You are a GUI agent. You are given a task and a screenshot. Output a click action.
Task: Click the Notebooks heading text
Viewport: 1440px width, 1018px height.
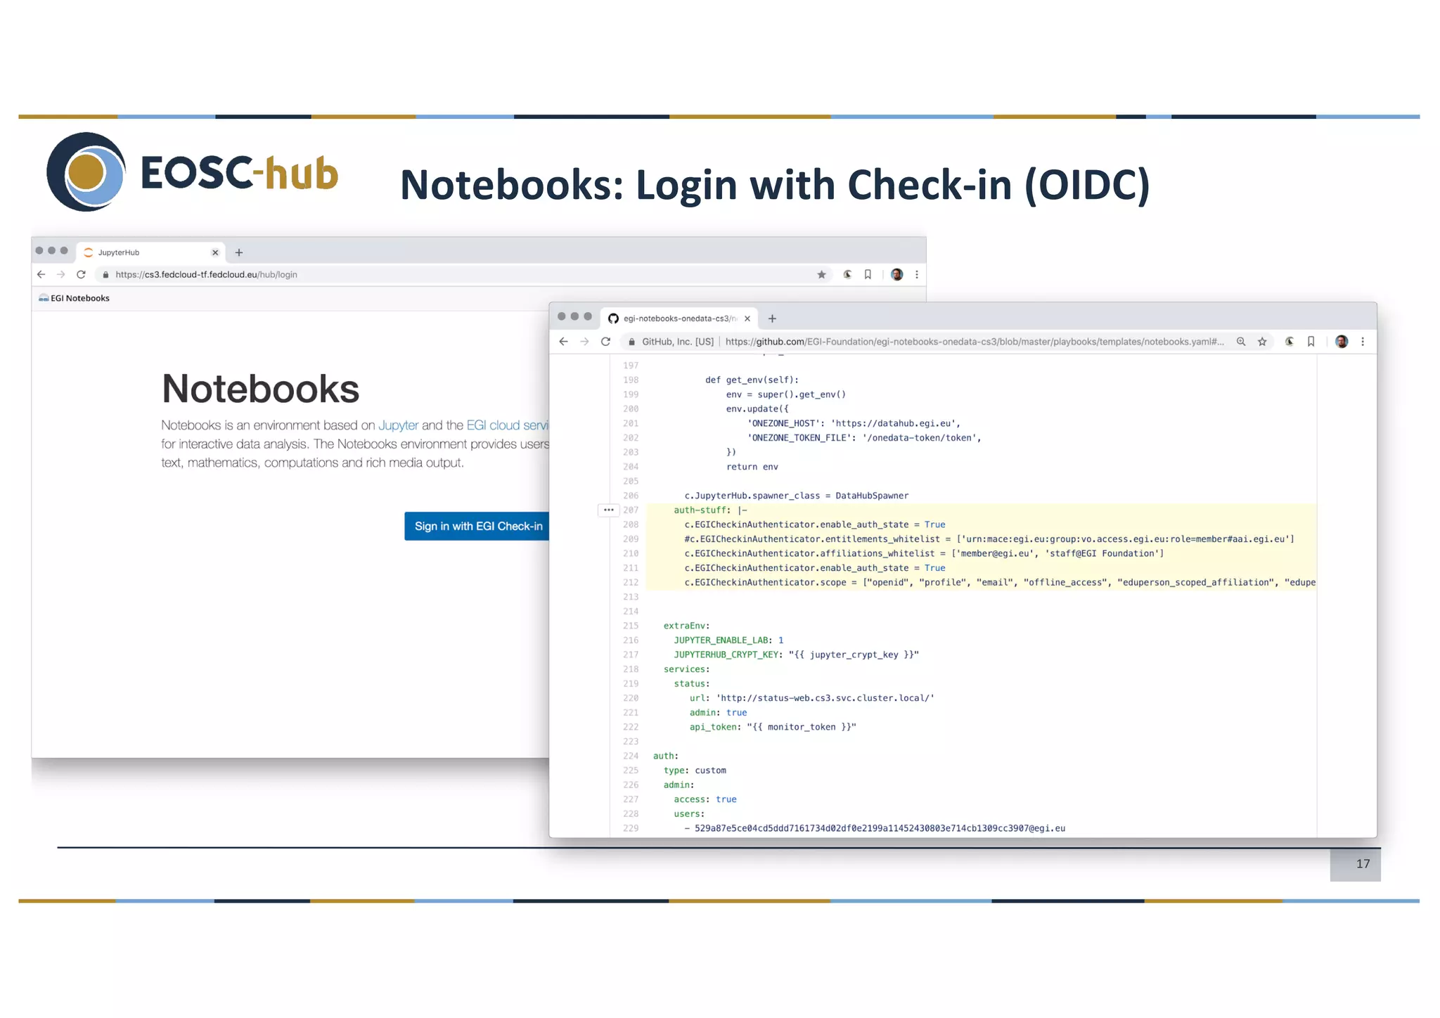(260, 389)
